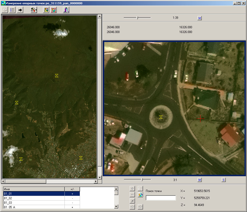Click the open image folder toolbar icon
Image resolution: width=247 pixels, height=212 pixels.
[x=46, y=10]
